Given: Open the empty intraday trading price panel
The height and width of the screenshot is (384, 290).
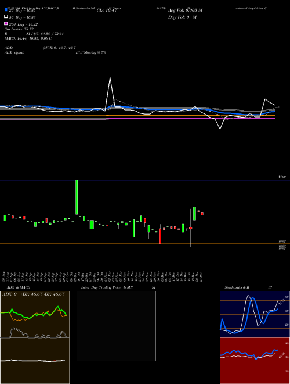Looking at the screenshot, I should (x=116, y=326).
